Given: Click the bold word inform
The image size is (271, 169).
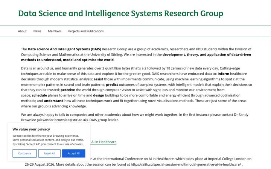Looking at the screenshot, I should pyautogui.click(x=223, y=74).
